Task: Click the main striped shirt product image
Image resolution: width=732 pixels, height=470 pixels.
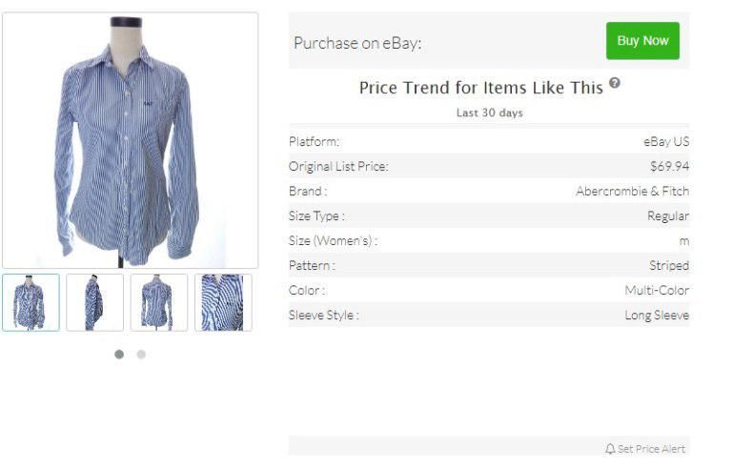Action: tap(131, 140)
